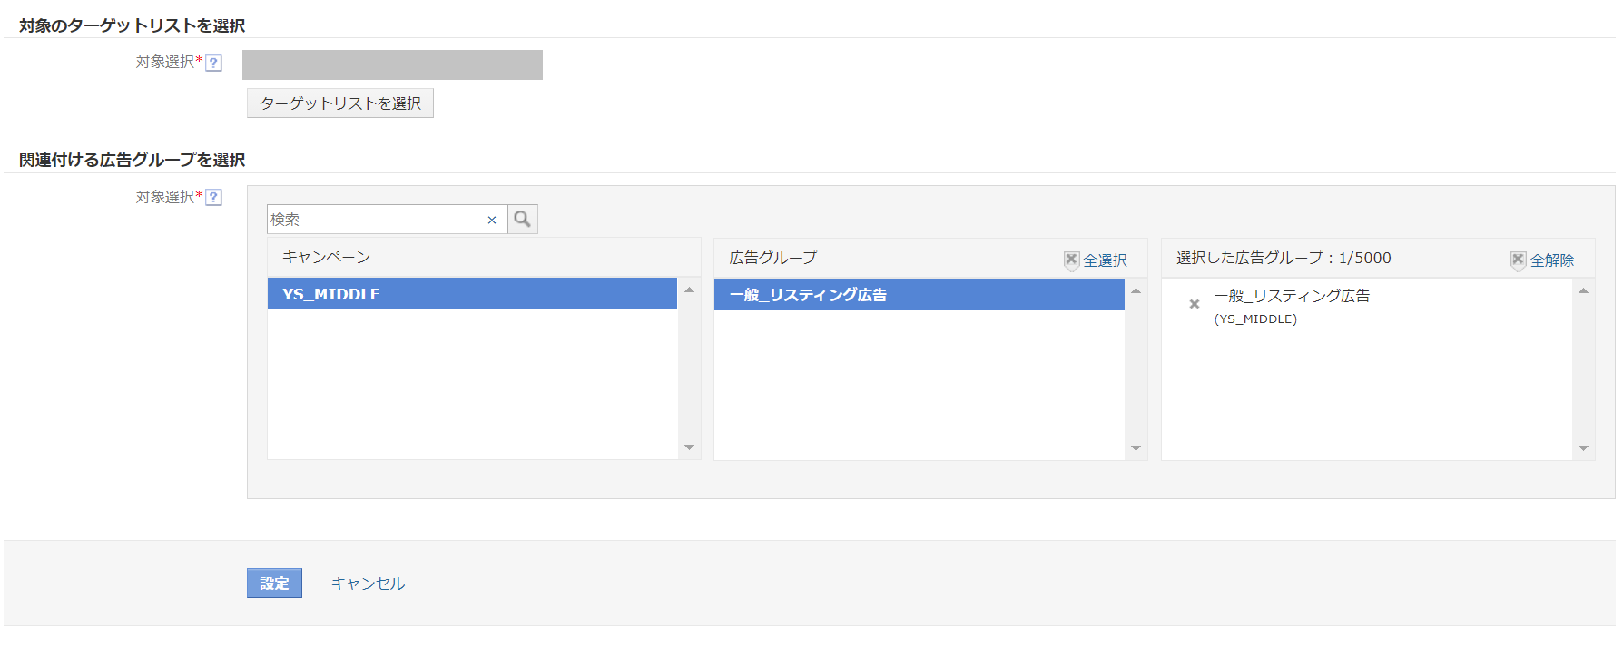
Task: Click the 全選択 select-all icon
Action: (x=1072, y=260)
